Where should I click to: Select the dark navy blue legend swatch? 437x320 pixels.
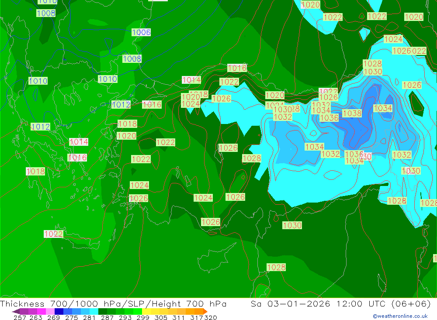pos(59,311)
